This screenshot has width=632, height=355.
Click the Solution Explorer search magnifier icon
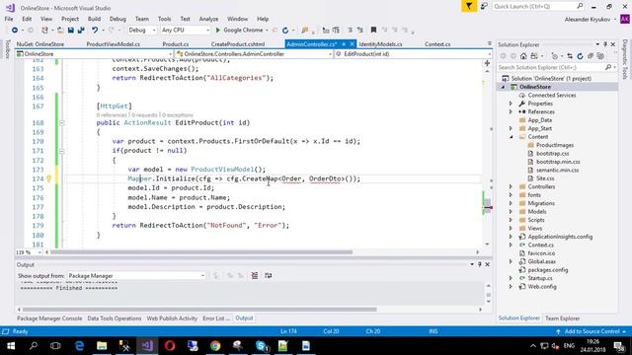tap(608, 68)
